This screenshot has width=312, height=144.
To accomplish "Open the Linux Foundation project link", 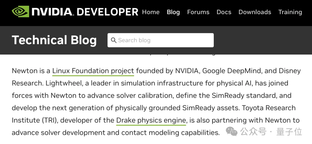I will click(x=93, y=71).
